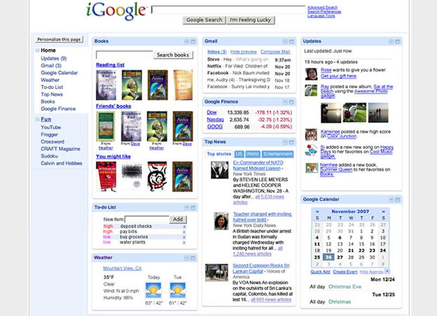Switch to Top stories news tab
Screen dimensions: 437x316
click(x=219, y=154)
